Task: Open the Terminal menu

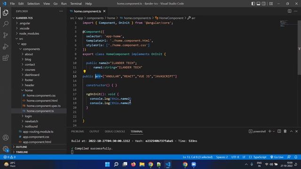Action: click(76, 3)
